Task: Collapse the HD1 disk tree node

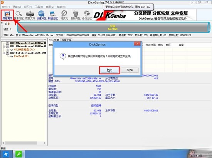Action: click(x=4, y=47)
